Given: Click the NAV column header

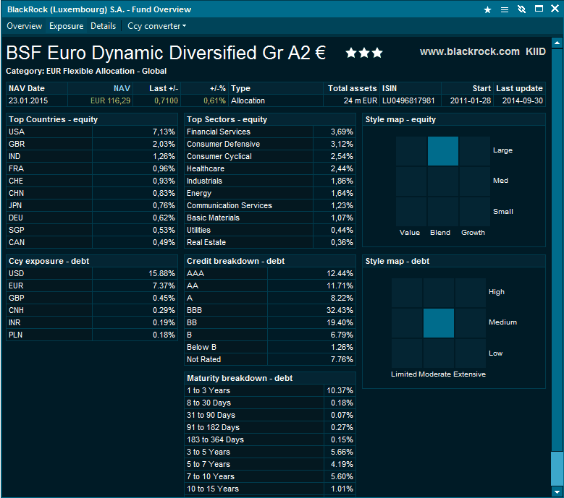Looking at the screenshot, I should tap(101, 88).
